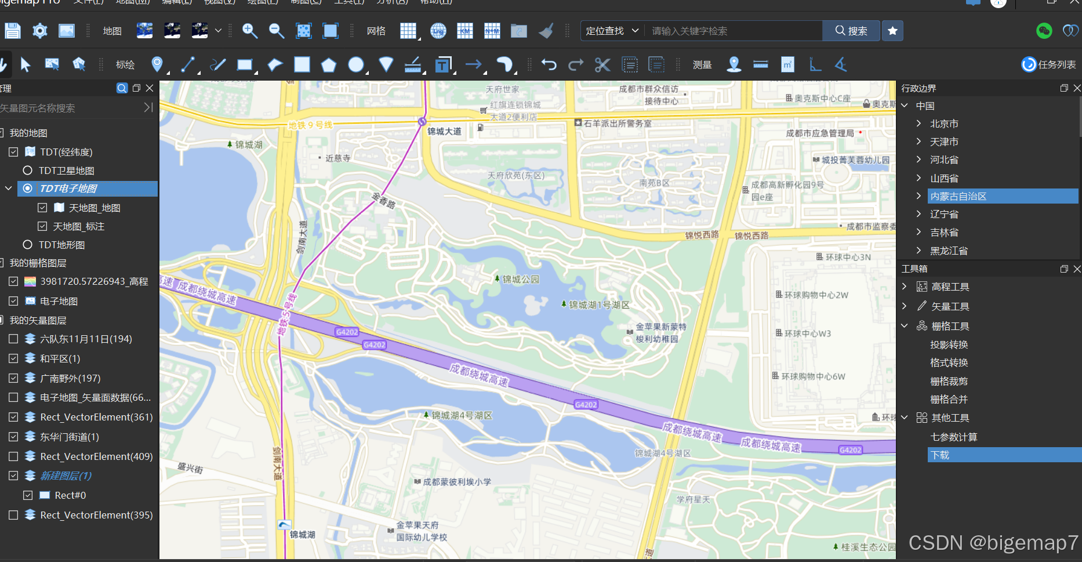1082x562 pixels.
Task: Toggle the 和平区(1) layer checkbox
Action: pyautogui.click(x=13, y=358)
